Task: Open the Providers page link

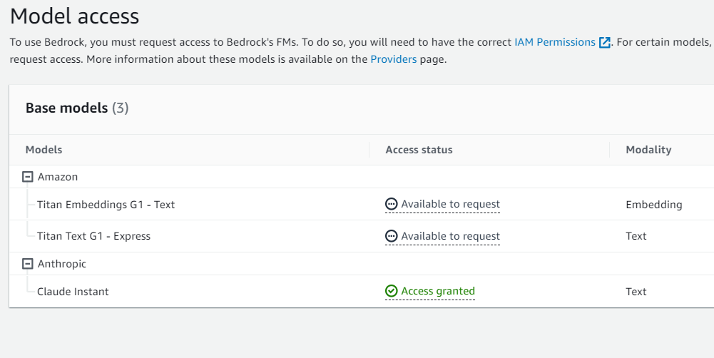Action: point(394,59)
